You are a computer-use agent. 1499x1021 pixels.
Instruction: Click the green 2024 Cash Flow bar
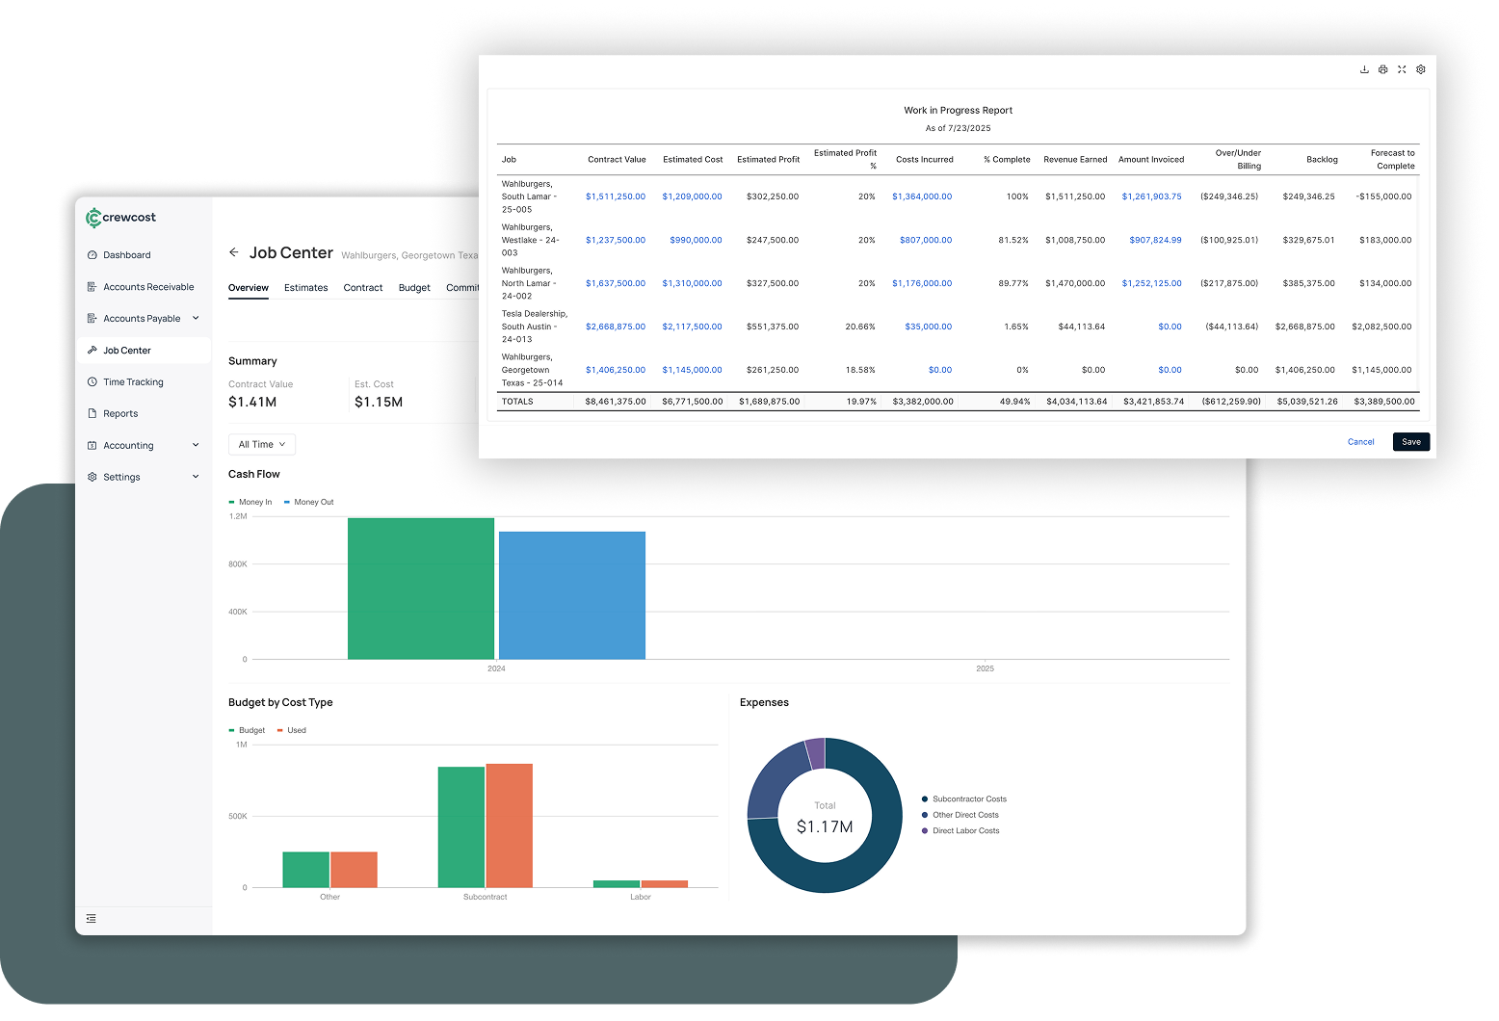(420, 589)
